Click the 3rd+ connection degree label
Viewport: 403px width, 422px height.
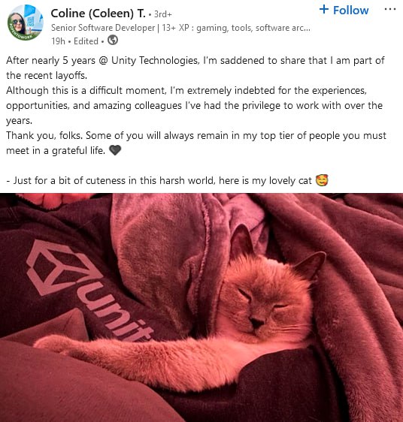tap(162, 14)
